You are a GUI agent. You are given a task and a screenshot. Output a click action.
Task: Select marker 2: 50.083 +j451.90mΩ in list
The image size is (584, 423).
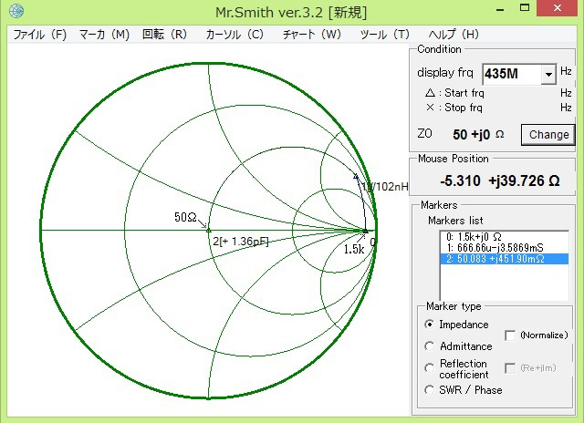(505, 259)
